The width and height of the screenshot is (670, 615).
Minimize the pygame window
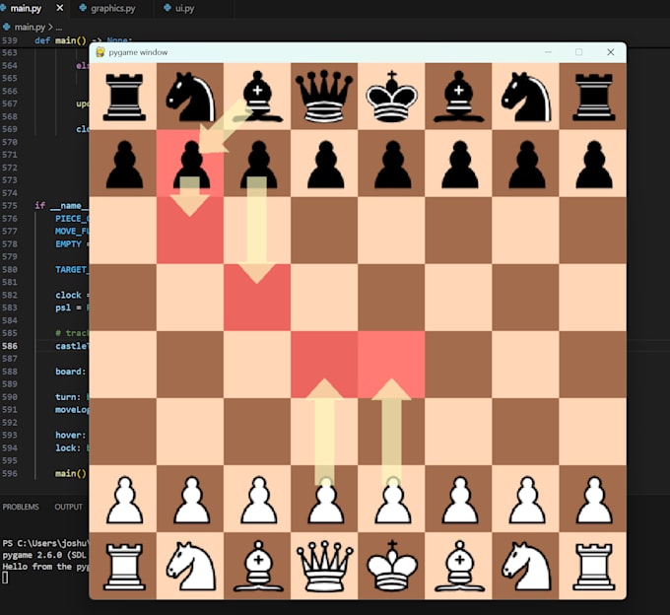pyautogui.click(x=548, y=52)
